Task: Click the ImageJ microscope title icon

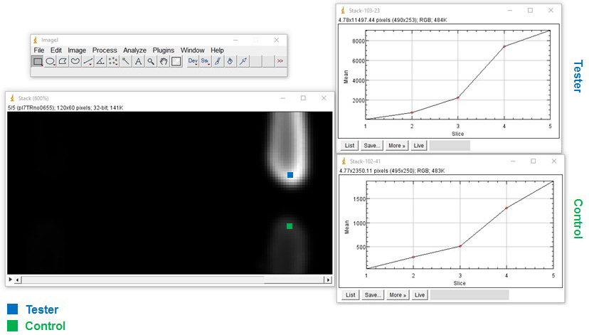Action: (36, 40)
